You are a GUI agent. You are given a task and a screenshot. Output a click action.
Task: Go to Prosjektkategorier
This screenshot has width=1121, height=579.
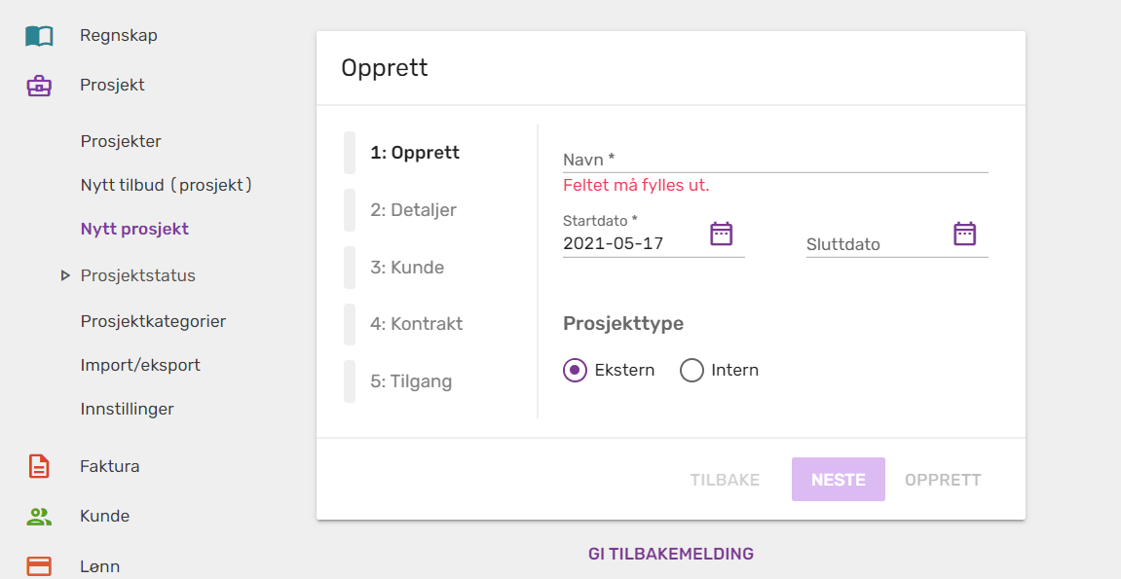point(153,321)
